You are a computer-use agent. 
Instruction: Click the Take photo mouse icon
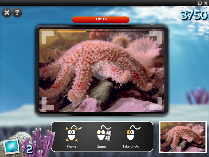[x=131, y=133]
